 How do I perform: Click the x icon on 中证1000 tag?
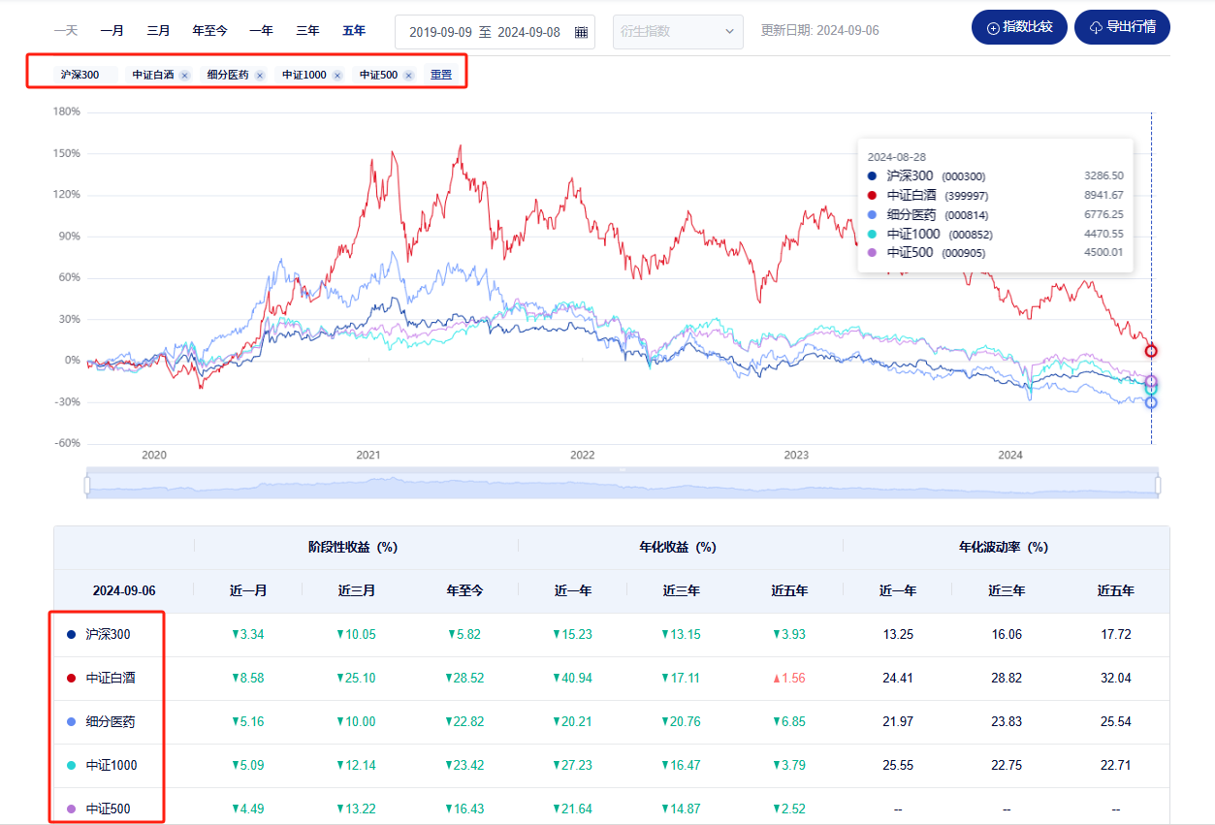337,75
